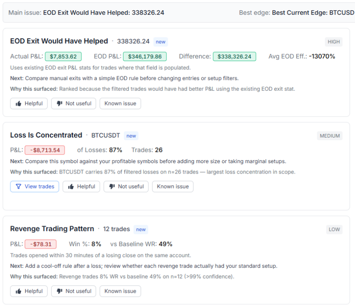
Task: Click the 'EOD Exit Would Have Helped' card title
Action: point(59,41)
